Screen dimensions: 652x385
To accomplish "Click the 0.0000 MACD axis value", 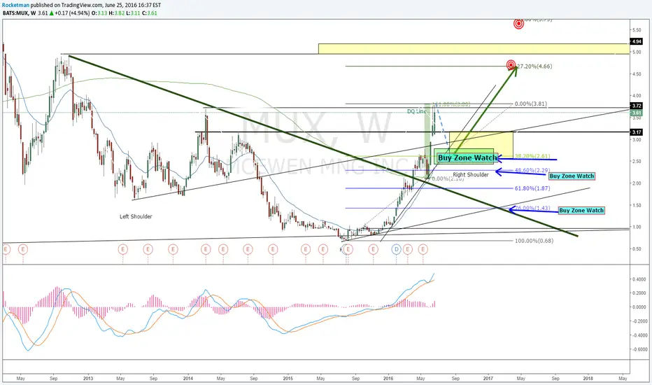I will point(639,307).
